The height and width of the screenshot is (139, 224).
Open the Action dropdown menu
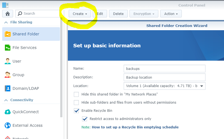[171, 14]
